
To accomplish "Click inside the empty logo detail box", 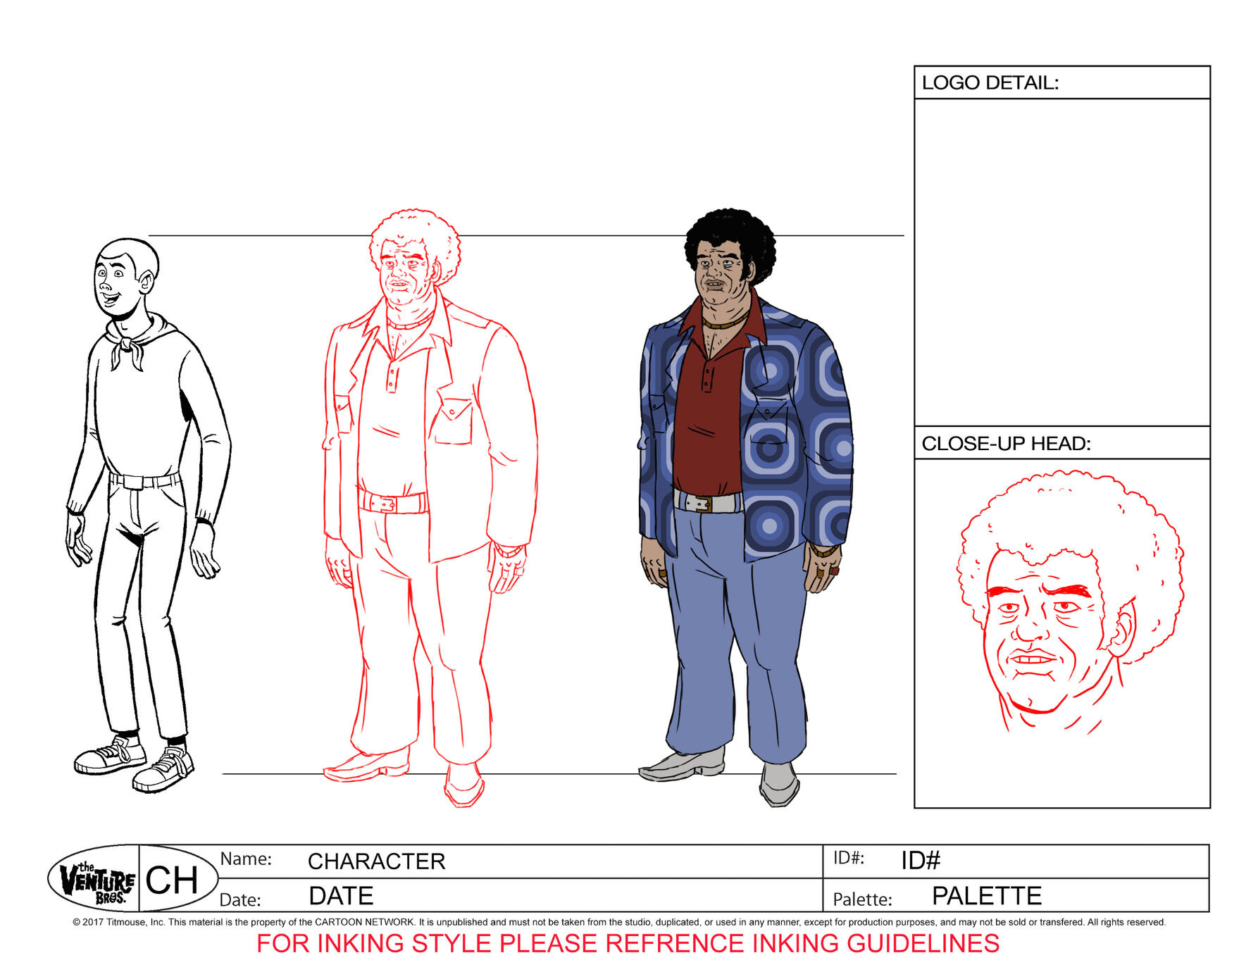I will coord(1061,262).
